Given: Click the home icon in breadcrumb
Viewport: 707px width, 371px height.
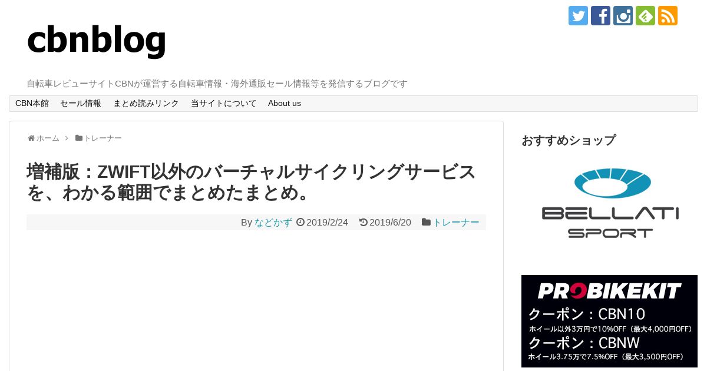Looking at the screenshot, I should click(31, 138).
